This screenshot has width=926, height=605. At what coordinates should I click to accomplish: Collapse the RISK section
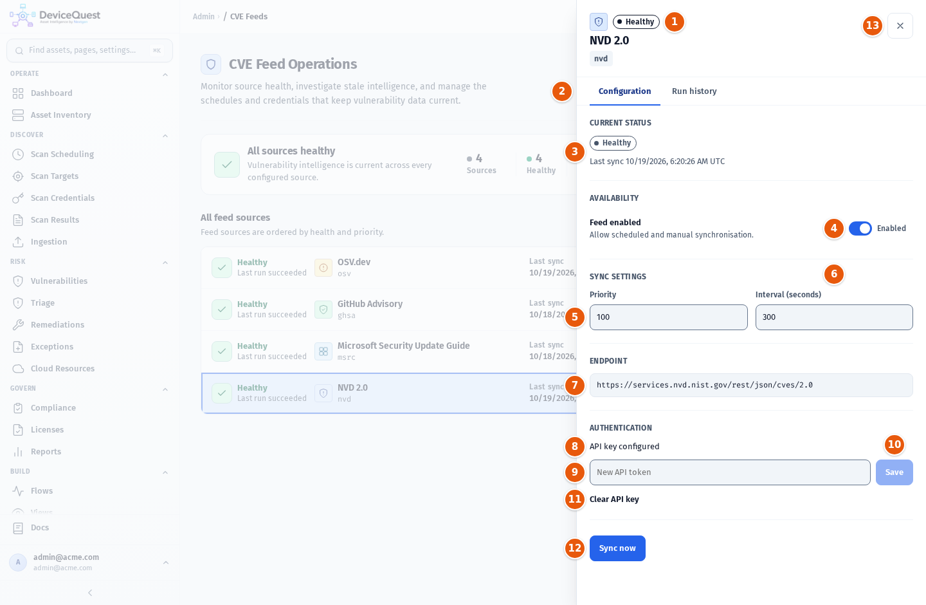click(x=165, y=263)
